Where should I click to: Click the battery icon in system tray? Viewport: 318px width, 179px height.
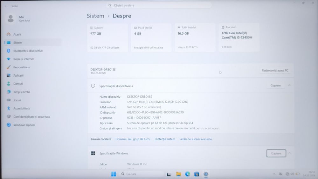[x=298, y=174]
